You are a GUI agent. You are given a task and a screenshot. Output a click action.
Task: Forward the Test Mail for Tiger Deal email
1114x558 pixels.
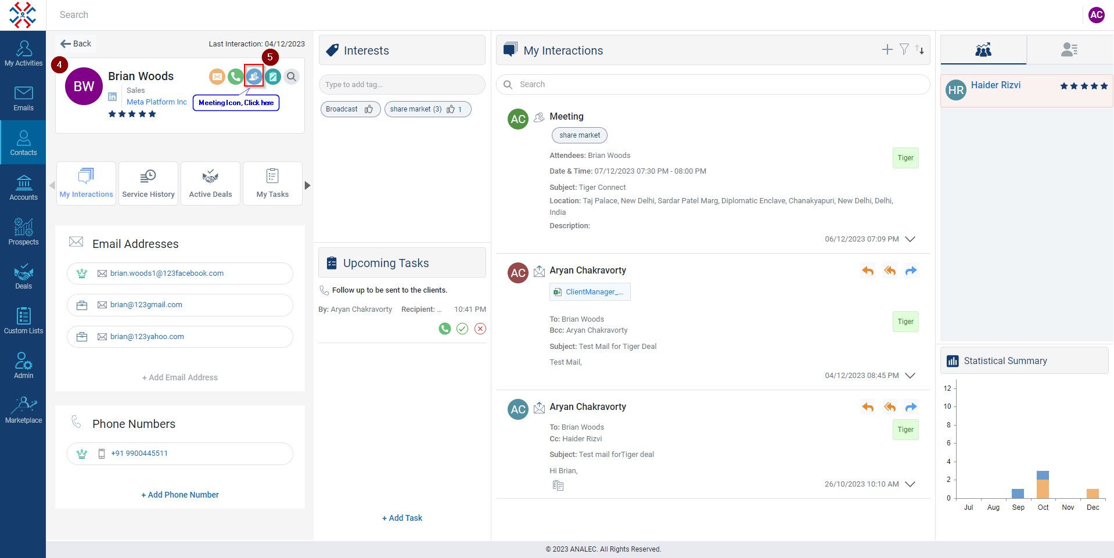911,271
